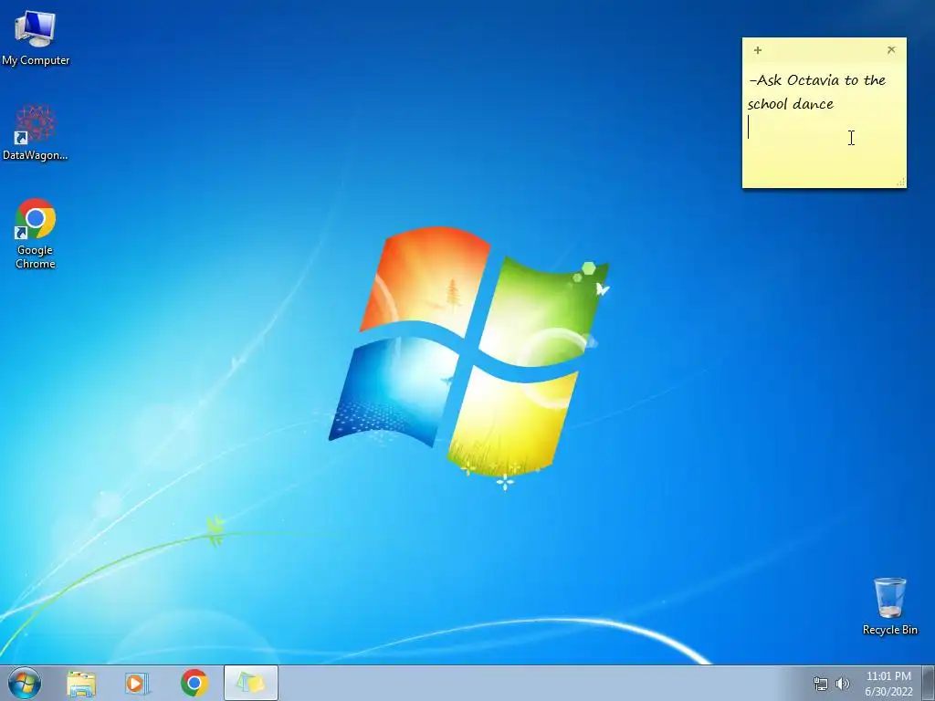
Task: Open Google Chrome from the taskbar
Action: 194,683
